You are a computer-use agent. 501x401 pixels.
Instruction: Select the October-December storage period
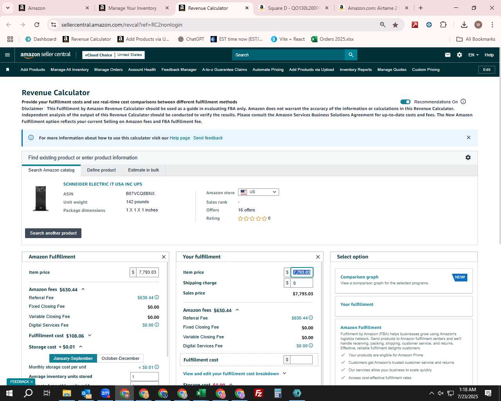[121, 358]
